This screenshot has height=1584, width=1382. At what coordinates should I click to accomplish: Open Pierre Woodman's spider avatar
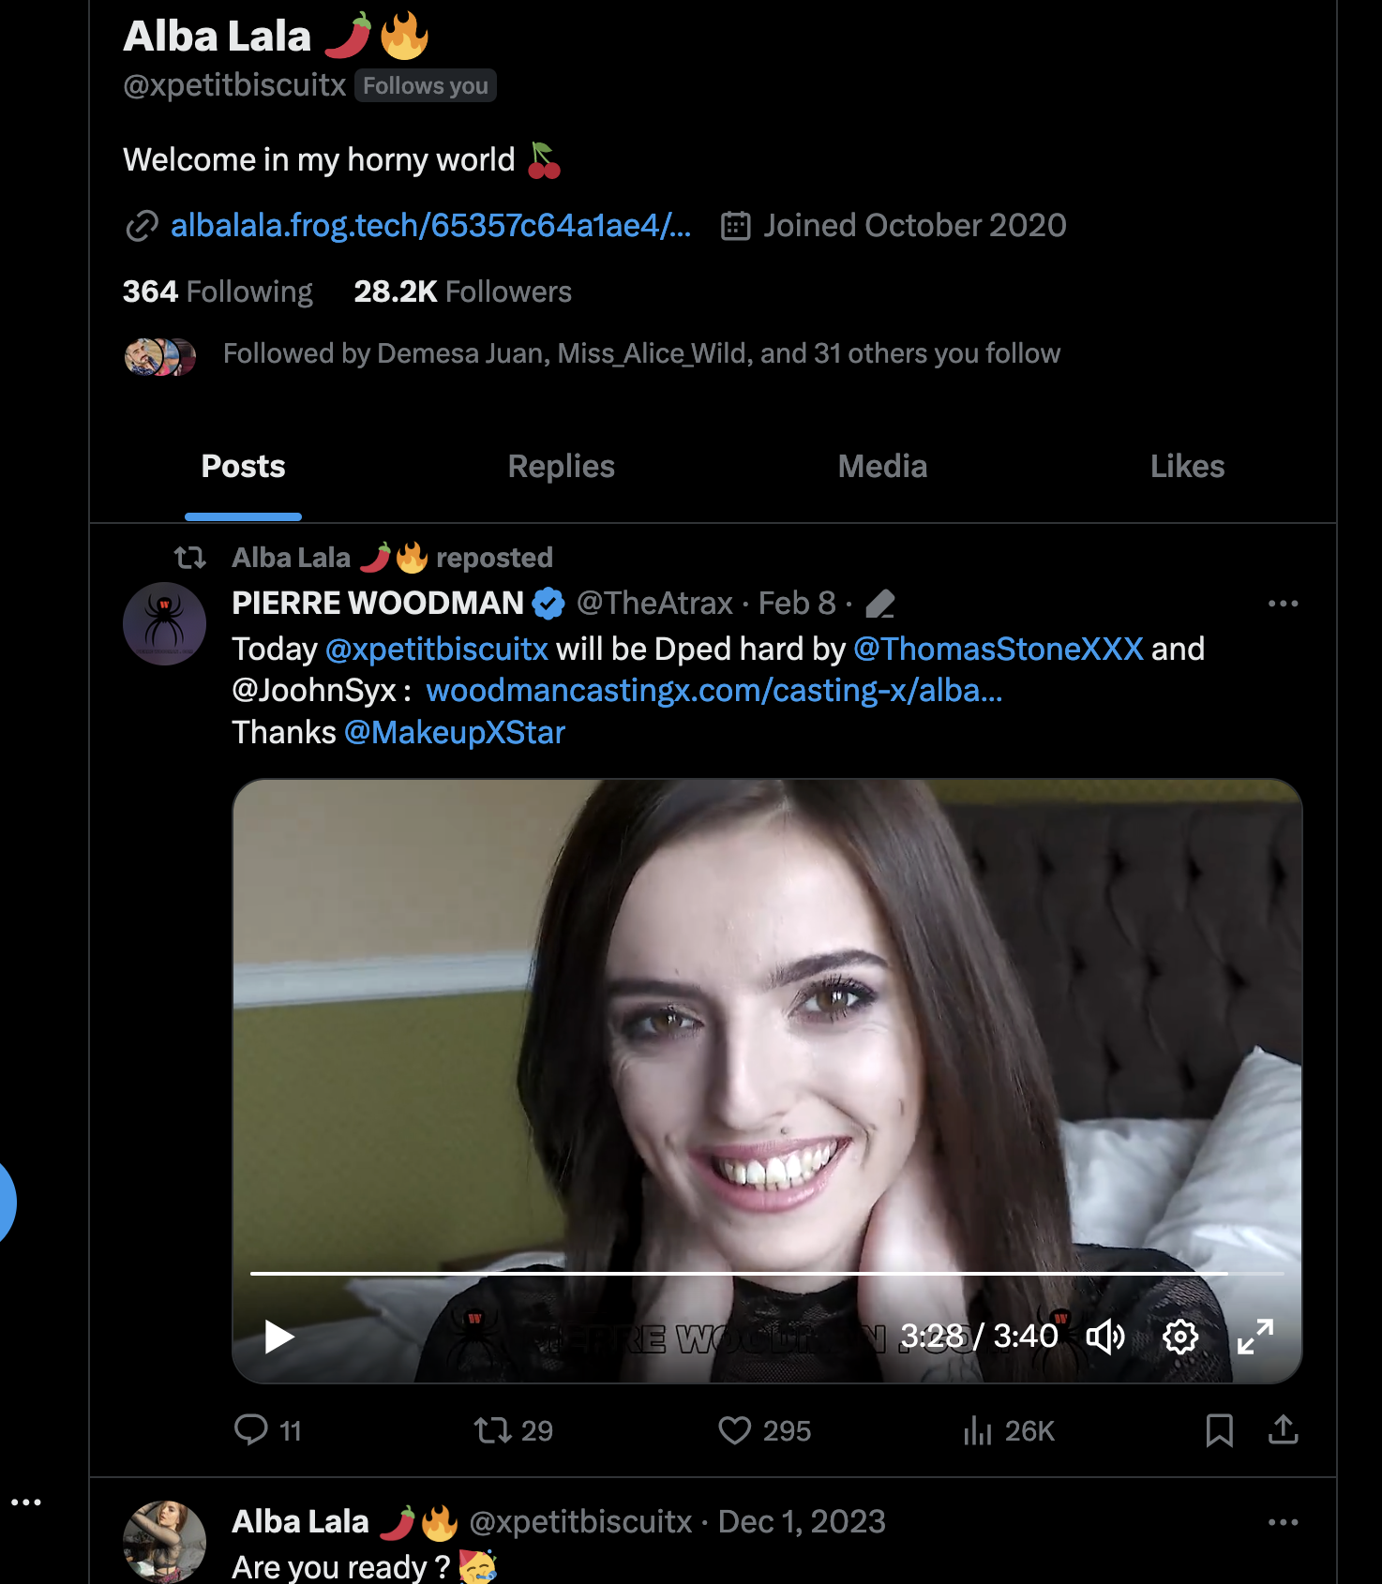tap(165, 624)
